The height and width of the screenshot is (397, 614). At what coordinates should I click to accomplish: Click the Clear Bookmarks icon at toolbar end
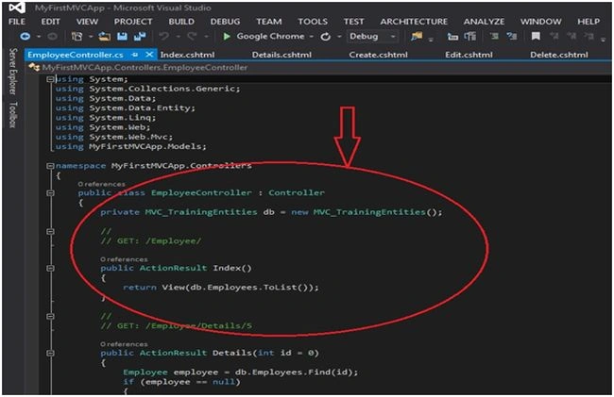click(588, 37)
